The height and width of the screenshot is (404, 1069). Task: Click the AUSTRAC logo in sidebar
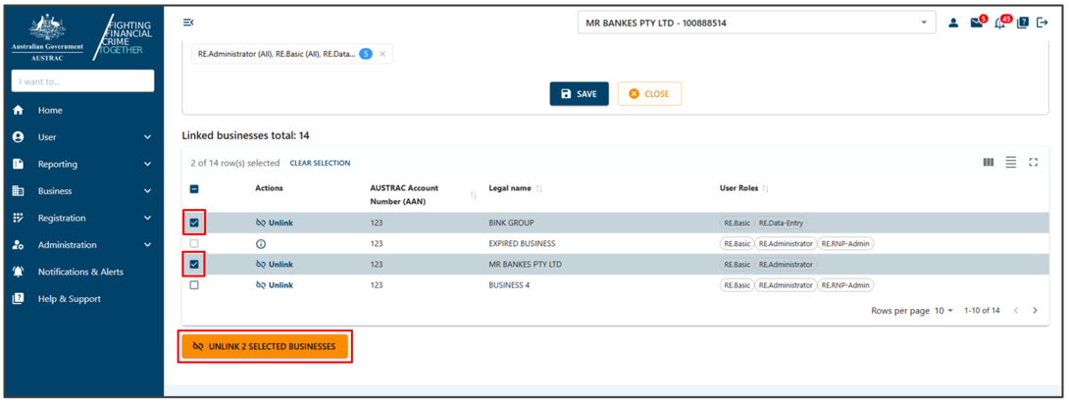tap(48, 37)
